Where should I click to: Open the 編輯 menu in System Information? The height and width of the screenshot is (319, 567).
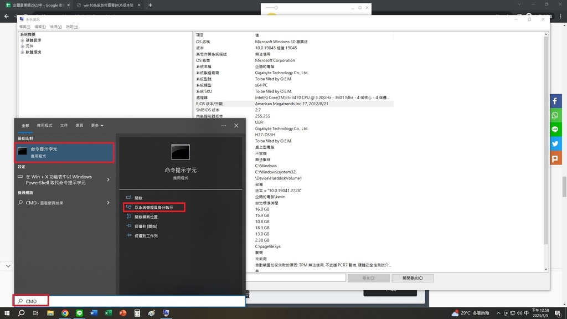click(40, 27)
